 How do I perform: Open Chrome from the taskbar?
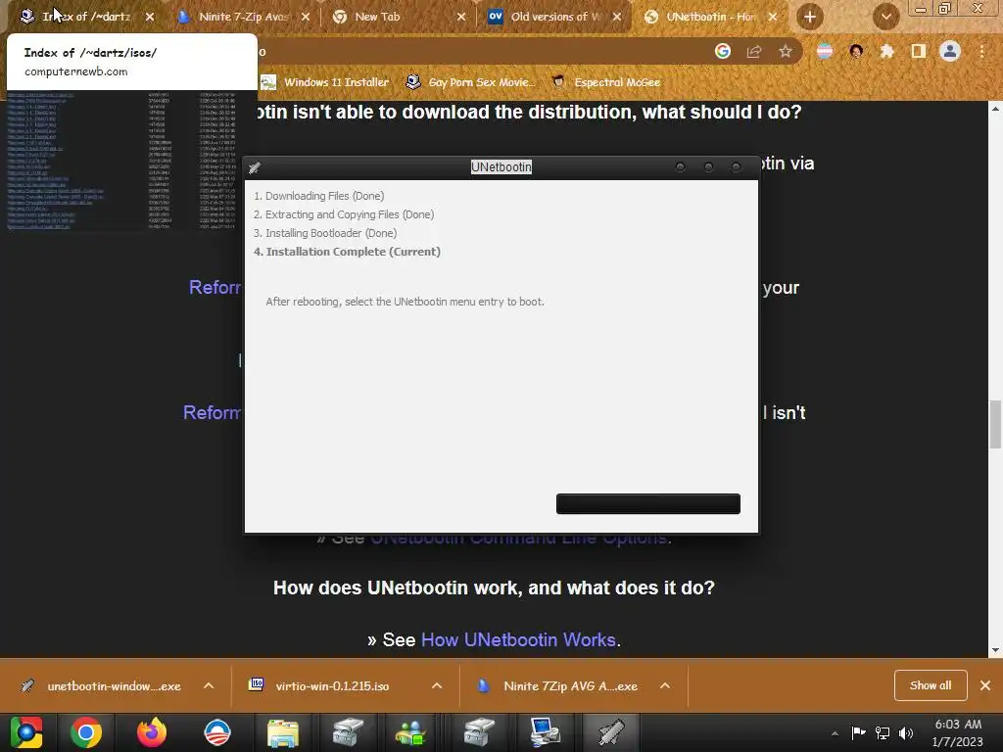pos(86,732)
